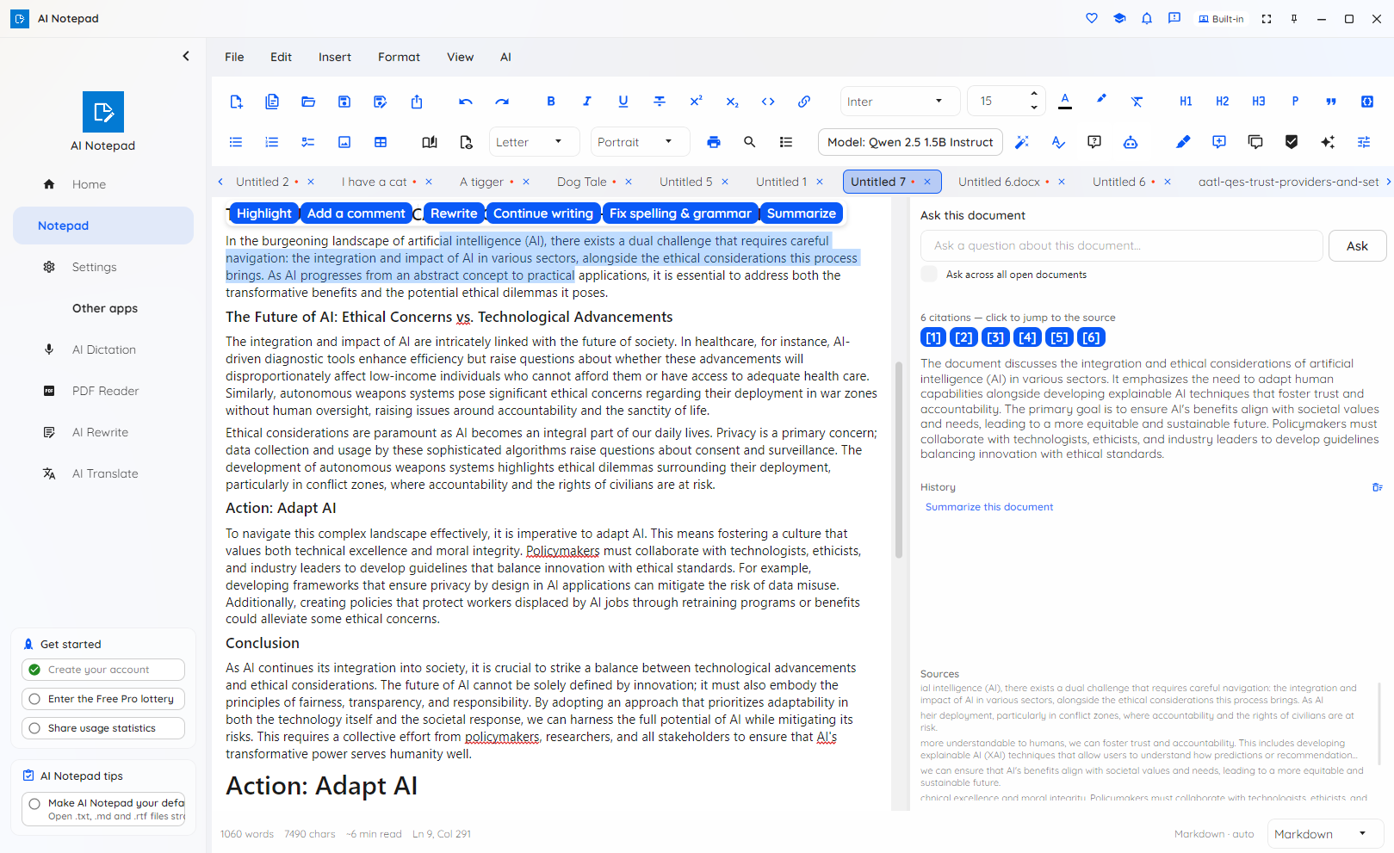Insert an image via the picture icon

click(x=344, y=142)
